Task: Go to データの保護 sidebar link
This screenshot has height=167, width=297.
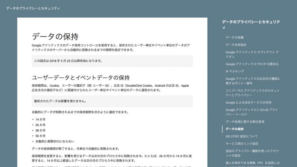Action: point(234,38)
